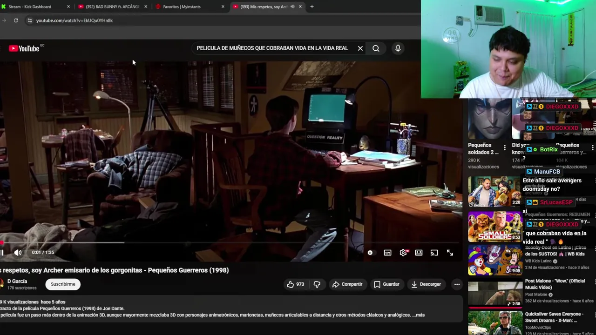The width and height of the screenshot is (596, 335).
Task: Click the 0:01 / 1:35 time display
Action: [43, 253]
